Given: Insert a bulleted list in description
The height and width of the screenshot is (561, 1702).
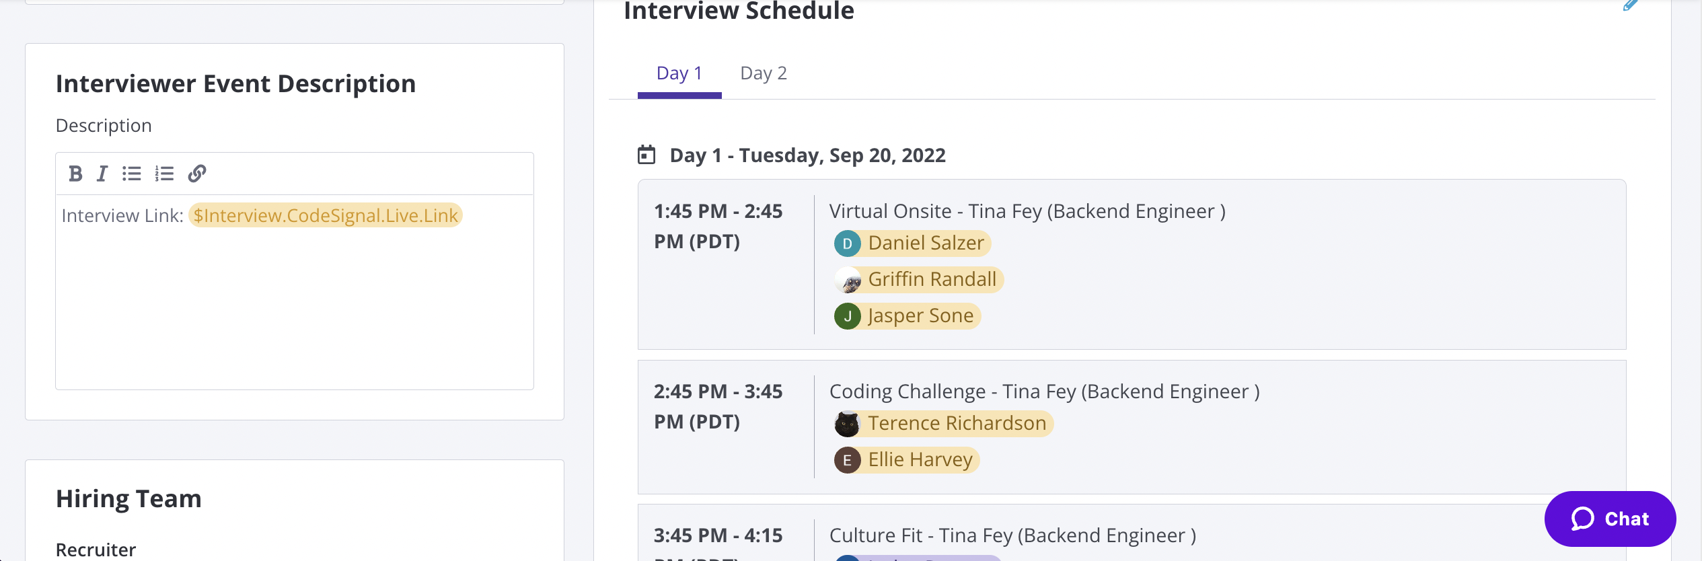Looking at the screenshot, I should coord(132,174).
